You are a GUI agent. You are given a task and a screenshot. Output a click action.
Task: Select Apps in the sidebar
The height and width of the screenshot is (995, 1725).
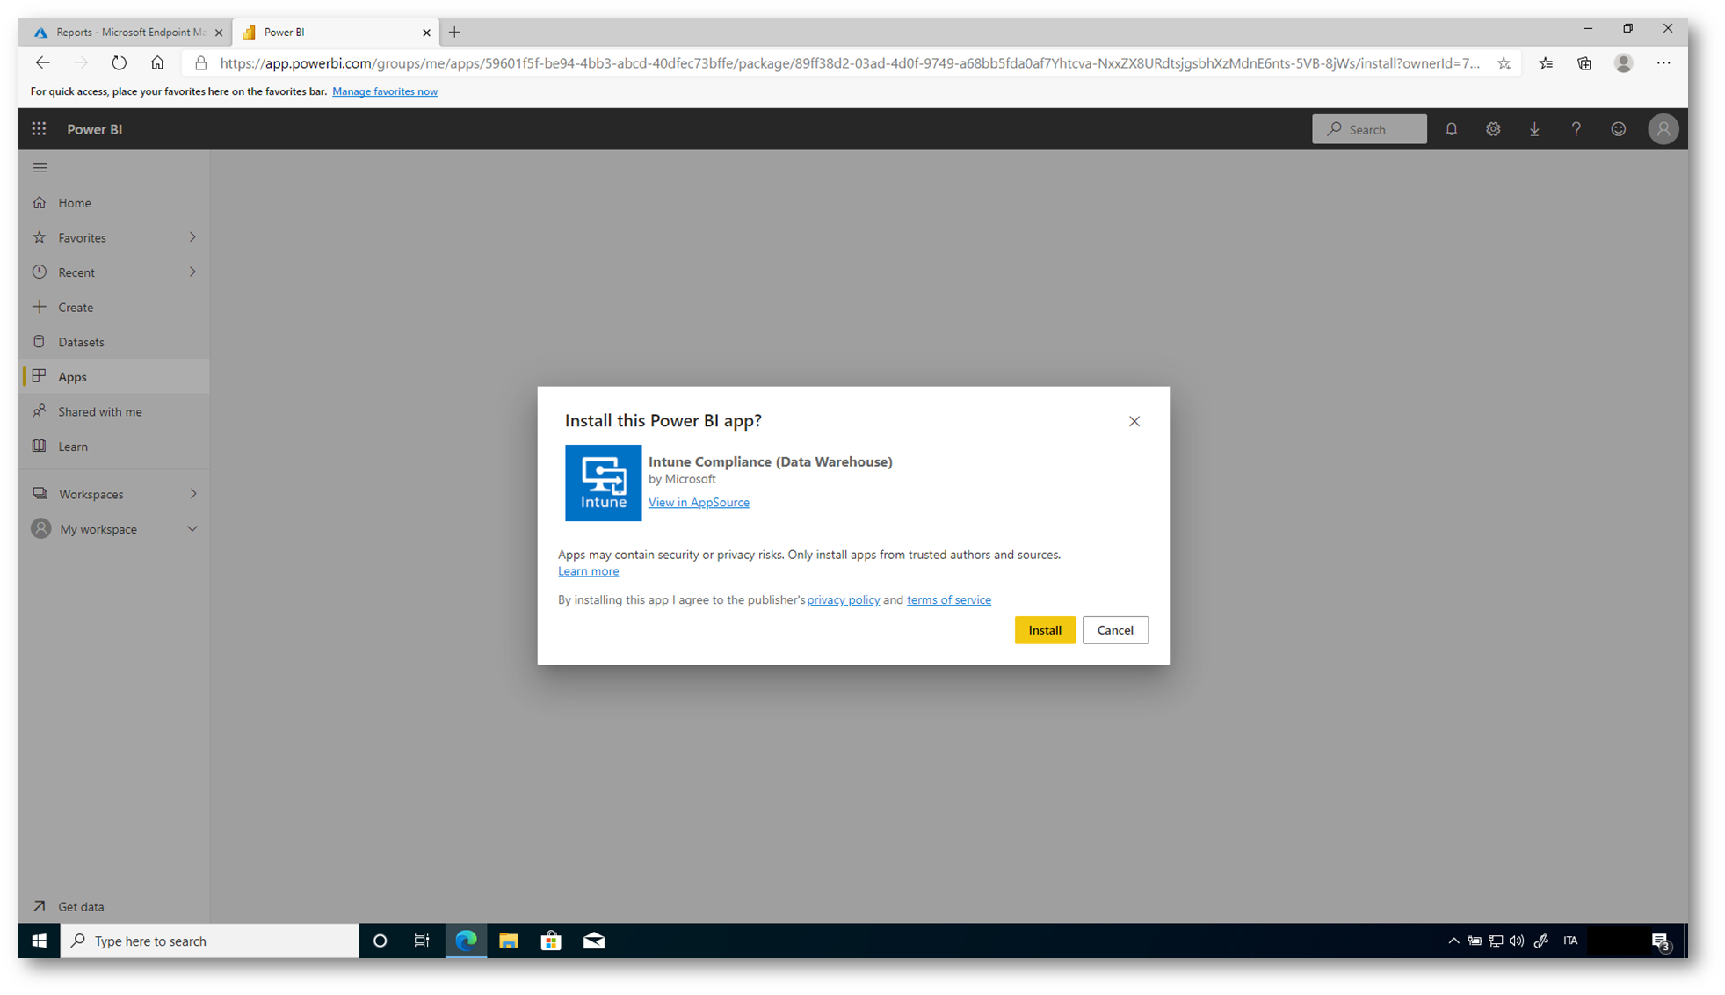114,376
